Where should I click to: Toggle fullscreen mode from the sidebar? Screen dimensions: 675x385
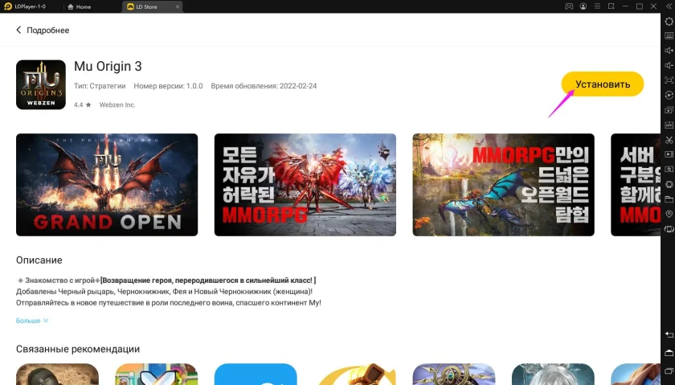click(x=669, y=80)
